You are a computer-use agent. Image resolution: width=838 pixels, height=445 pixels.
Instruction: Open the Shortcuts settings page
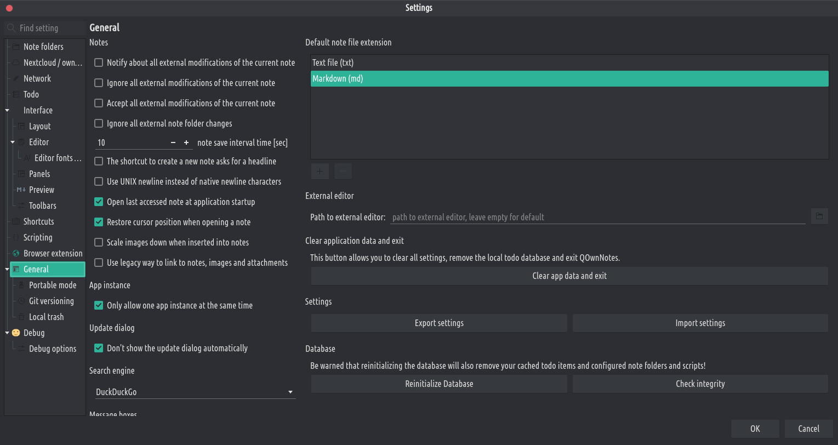tap(38, 221)
